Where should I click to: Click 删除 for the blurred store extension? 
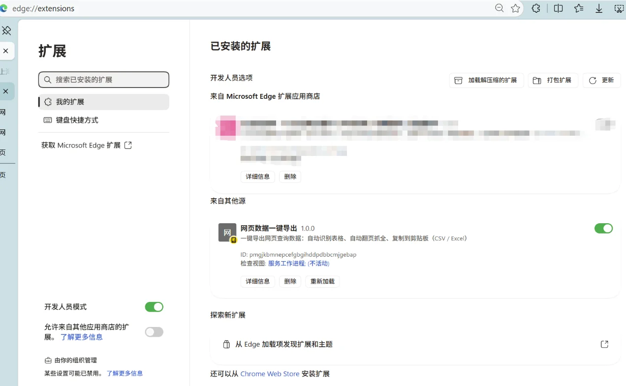tap(290, 177)
